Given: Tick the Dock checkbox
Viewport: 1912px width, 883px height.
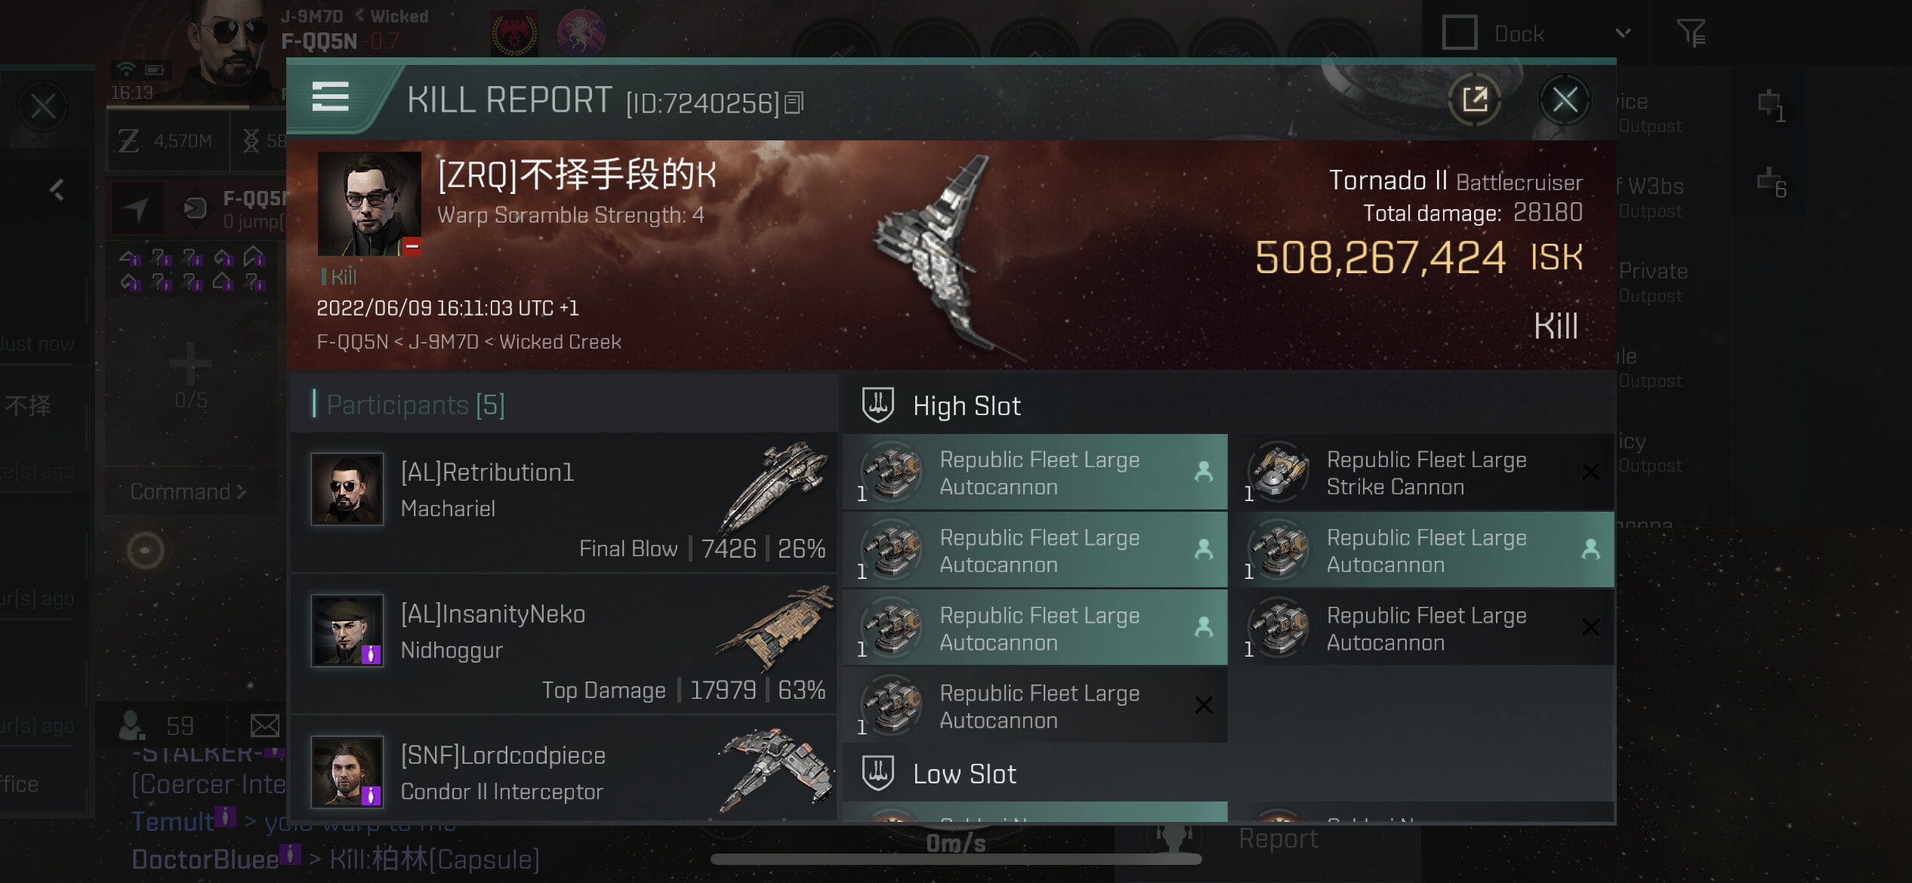Looking at the screenshot, I should 1459,32.
